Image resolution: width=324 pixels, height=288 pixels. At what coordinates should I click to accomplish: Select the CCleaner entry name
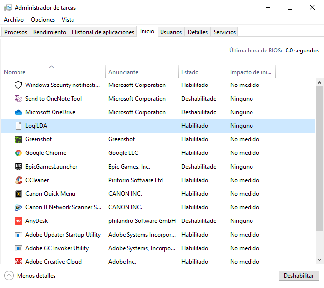point(37,180)
